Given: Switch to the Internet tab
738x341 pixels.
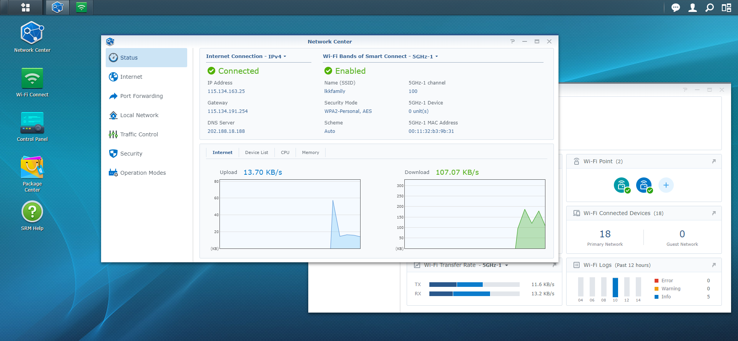Looking at the screenshot, I should [223, 152].
